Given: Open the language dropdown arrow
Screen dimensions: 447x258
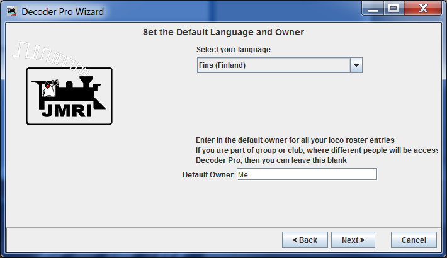Looking at the screenshot, I should point(356,65).
